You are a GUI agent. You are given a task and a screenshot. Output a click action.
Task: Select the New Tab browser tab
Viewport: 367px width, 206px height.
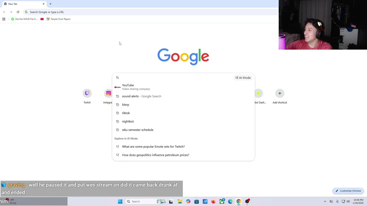click(24, 4)
